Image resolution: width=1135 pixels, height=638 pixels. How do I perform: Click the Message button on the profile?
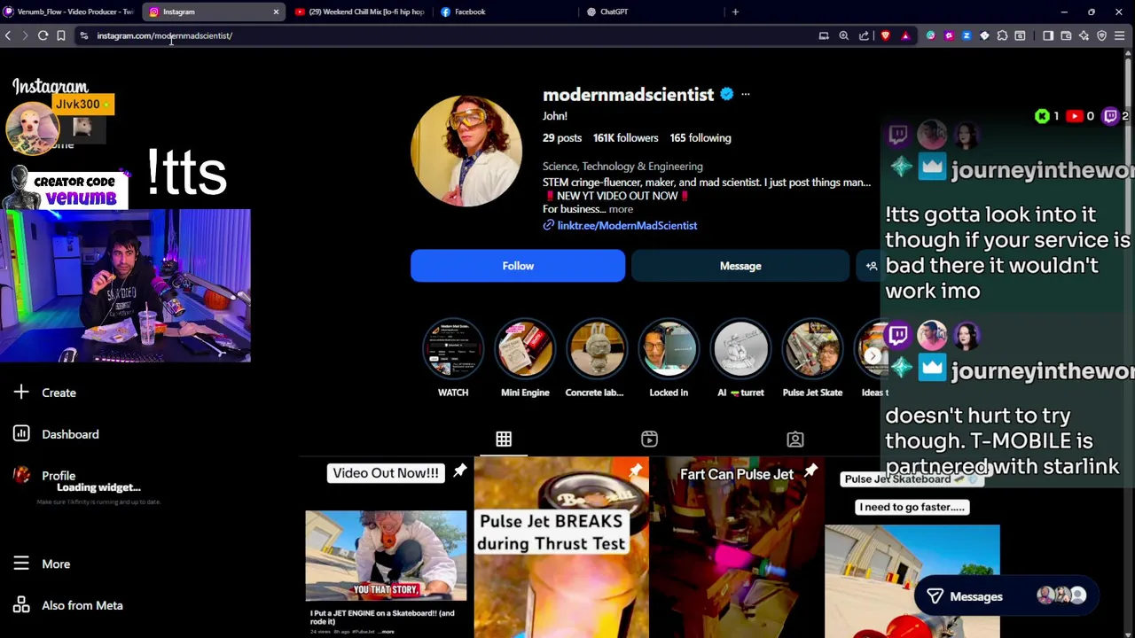pos(740,266)
